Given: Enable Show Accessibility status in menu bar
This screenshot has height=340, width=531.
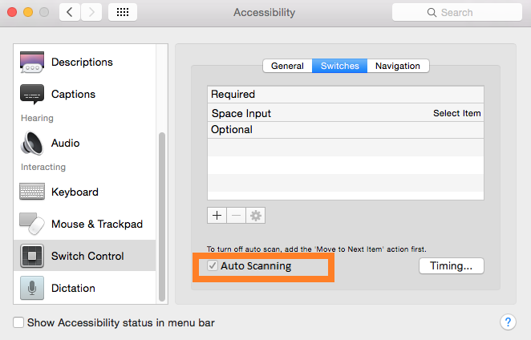Looking at the screenshot, I should point(18,323).
